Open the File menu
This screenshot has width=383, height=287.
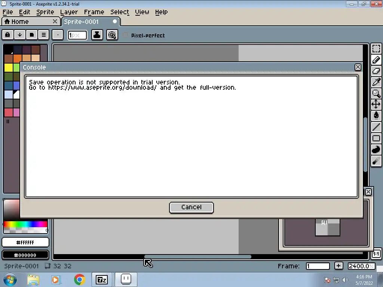tap(7, 12)
